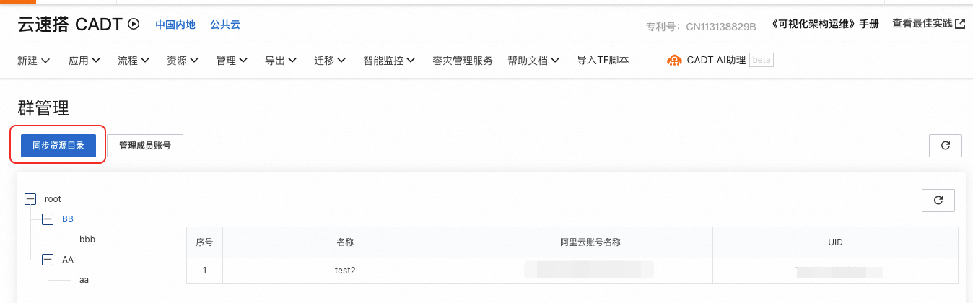Switch to the 公共云 tab link
This screenshot has height=303, width=973.
point(225,25)
